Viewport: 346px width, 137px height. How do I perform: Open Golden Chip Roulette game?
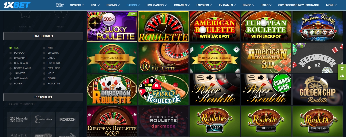(x=317, y=90)
